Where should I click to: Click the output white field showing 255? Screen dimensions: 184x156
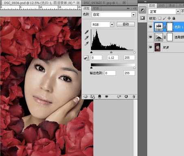129,73
